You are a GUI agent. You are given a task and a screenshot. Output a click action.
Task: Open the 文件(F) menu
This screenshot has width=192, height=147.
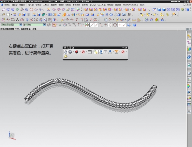[7, 5]
